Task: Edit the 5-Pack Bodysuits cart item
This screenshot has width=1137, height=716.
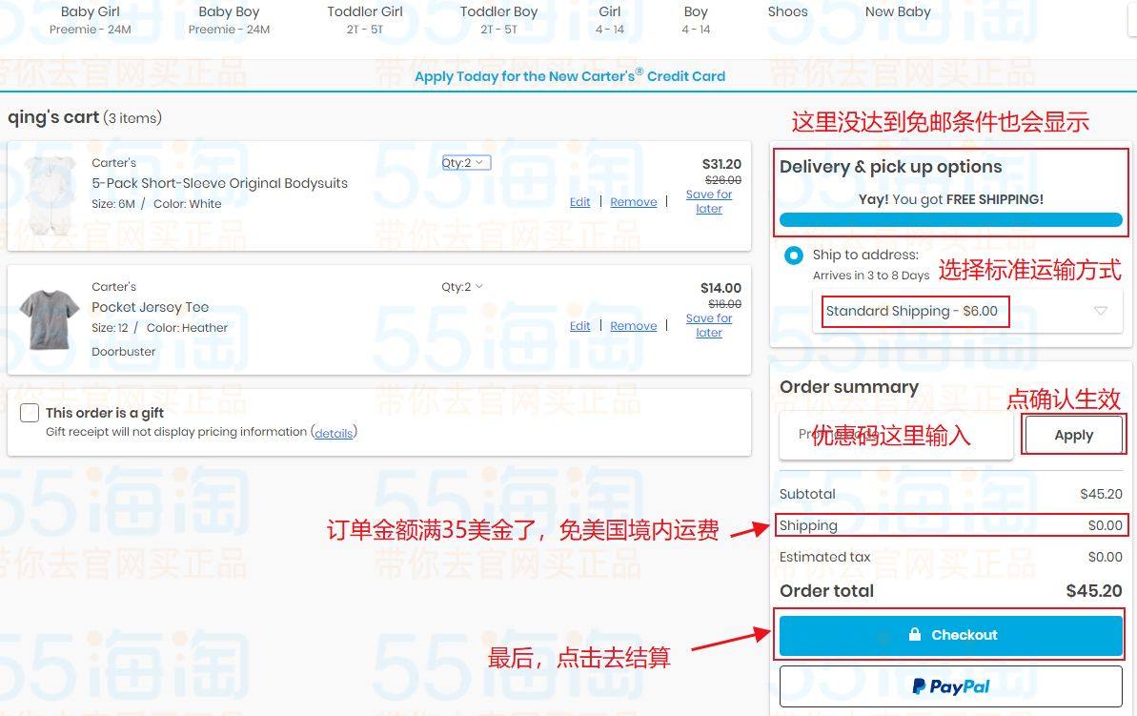Action: [x=579, y=202]
